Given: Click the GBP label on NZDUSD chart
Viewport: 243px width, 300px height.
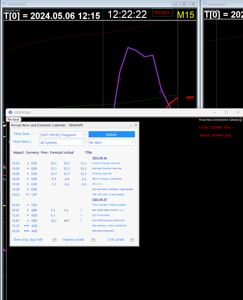Looking at the screenshot, I should tap(190, 97).
